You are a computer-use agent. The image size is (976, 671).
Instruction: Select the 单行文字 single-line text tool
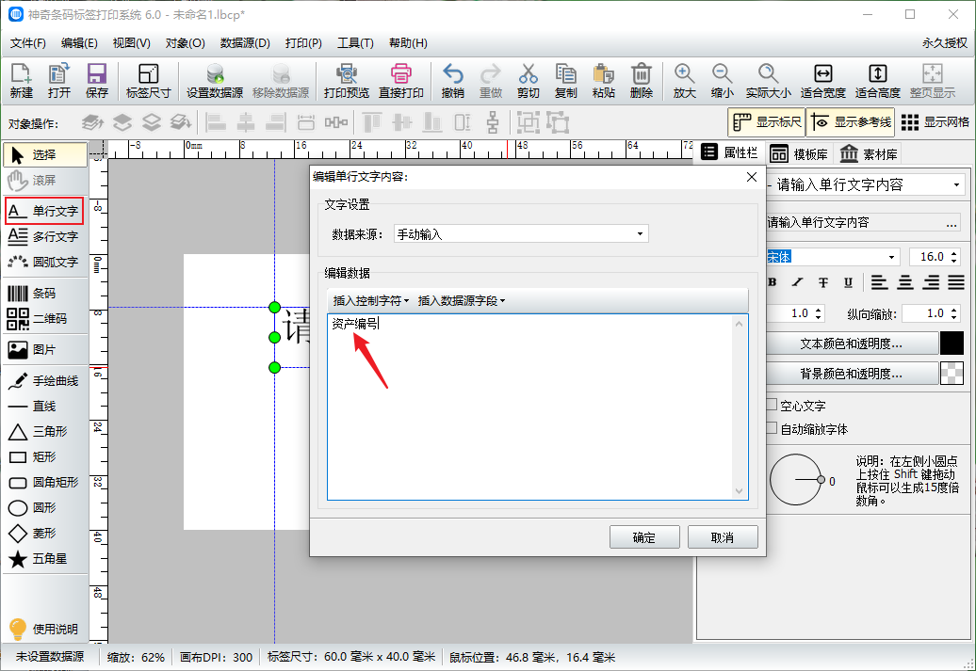click(44, 211)
